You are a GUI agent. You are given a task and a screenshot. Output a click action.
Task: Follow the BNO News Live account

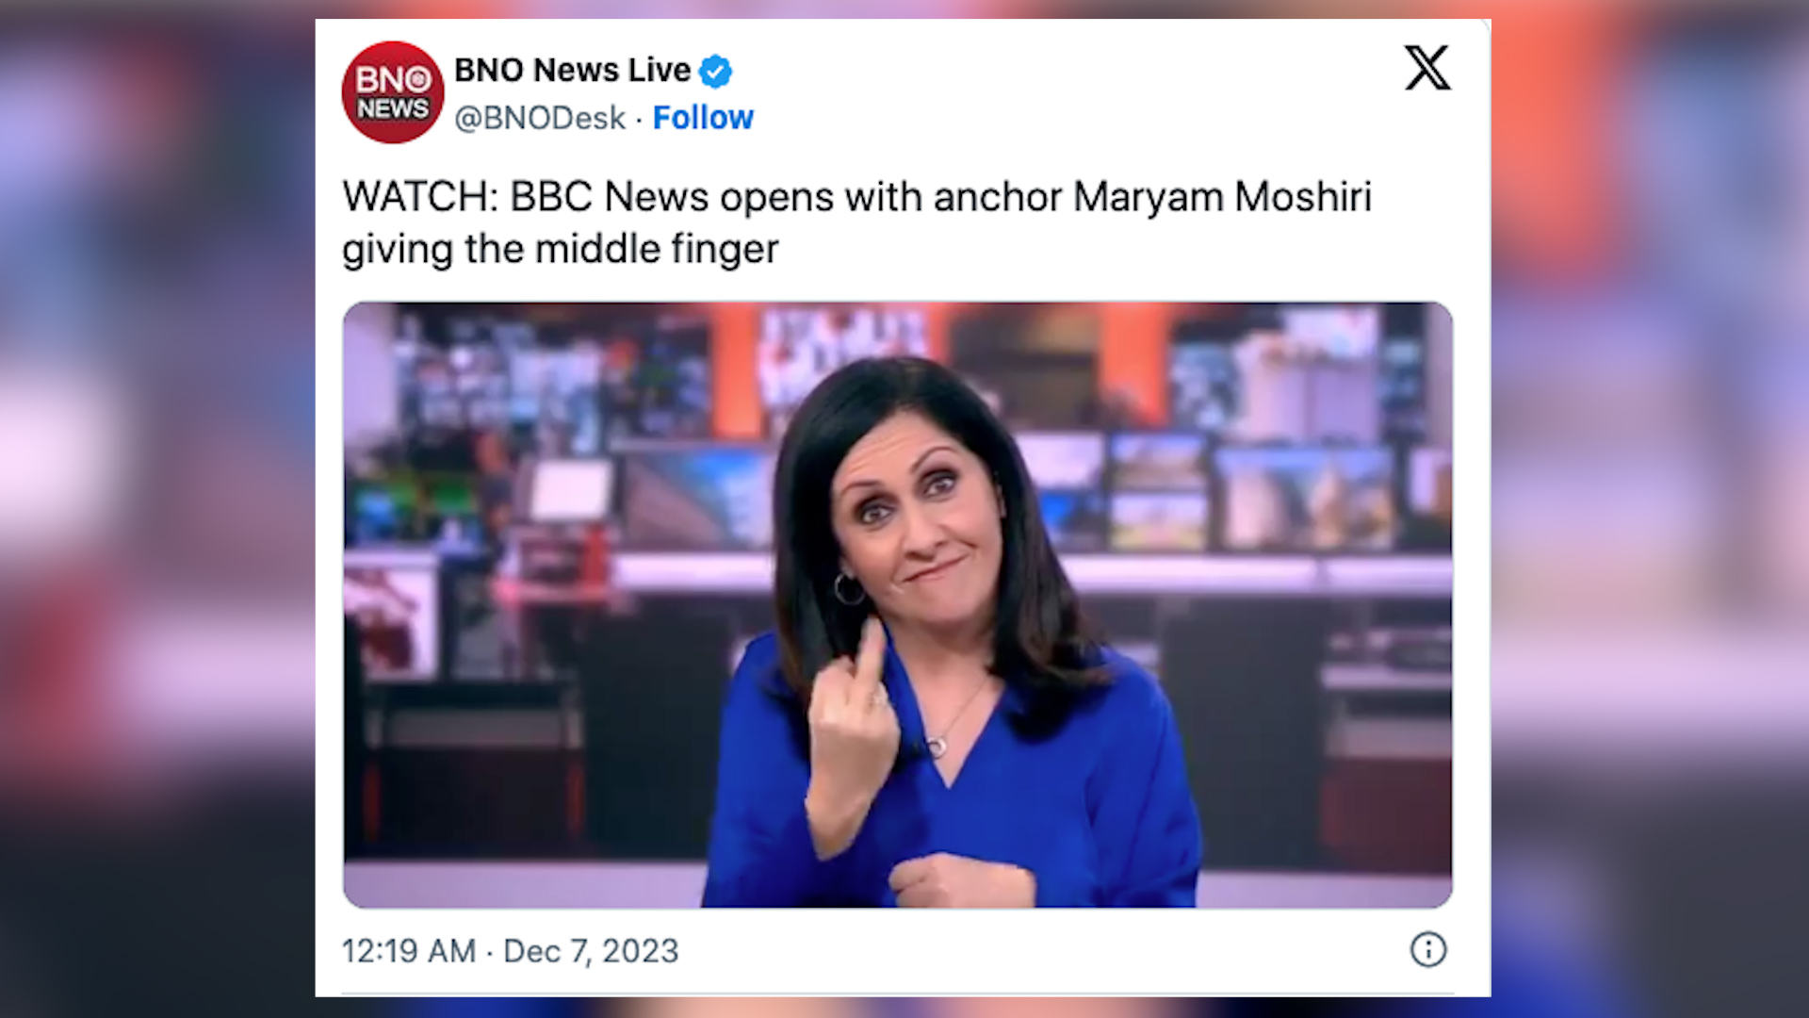(703, 118)
